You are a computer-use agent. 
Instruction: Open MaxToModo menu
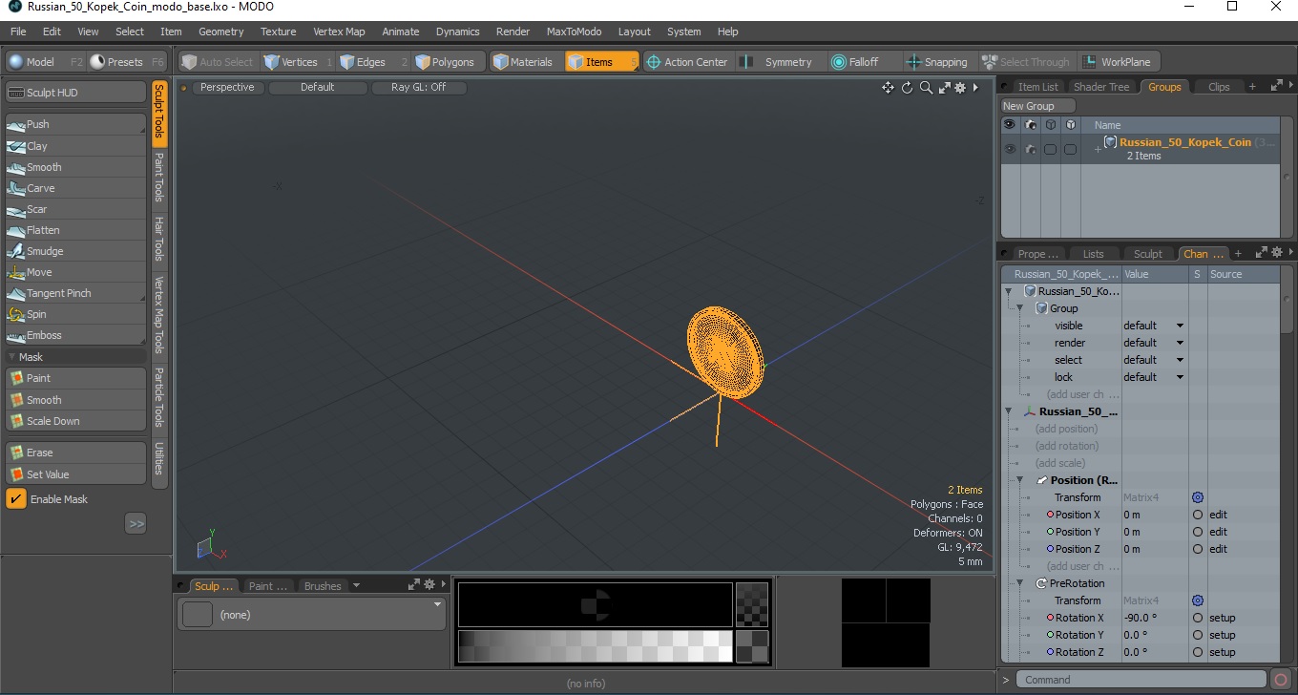(574, 32)
